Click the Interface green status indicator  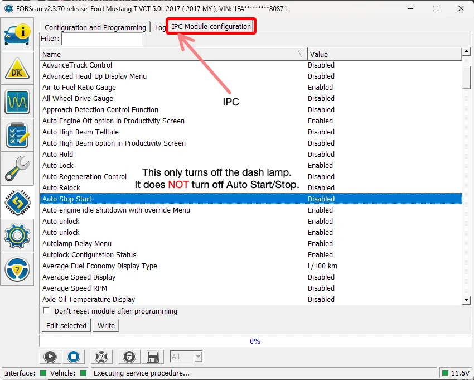[43, 373]
